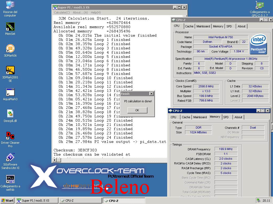Open Risorse del computer desktop icon
Image resolution: width=273 pixels, height=204 pixels.
coord(10,9)
